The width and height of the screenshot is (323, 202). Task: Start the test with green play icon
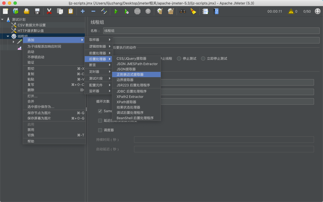point(116,11)
